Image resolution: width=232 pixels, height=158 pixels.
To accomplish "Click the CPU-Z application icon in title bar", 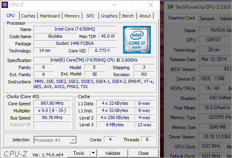I will click(5, 5).
